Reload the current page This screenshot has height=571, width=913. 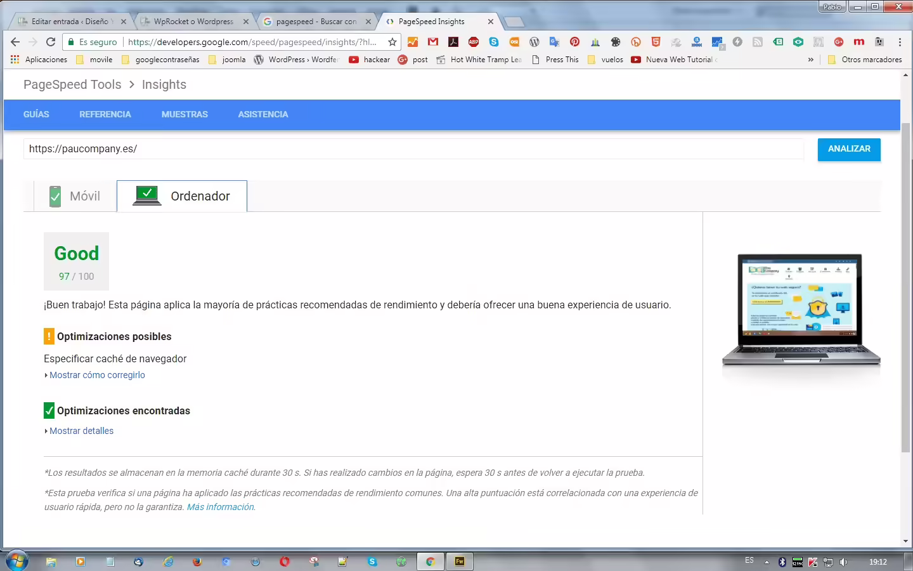pyautogui.click(x=51, y=42)
